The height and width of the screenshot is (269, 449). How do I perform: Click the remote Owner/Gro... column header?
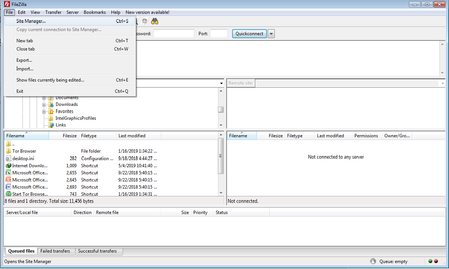coord(397,136)
